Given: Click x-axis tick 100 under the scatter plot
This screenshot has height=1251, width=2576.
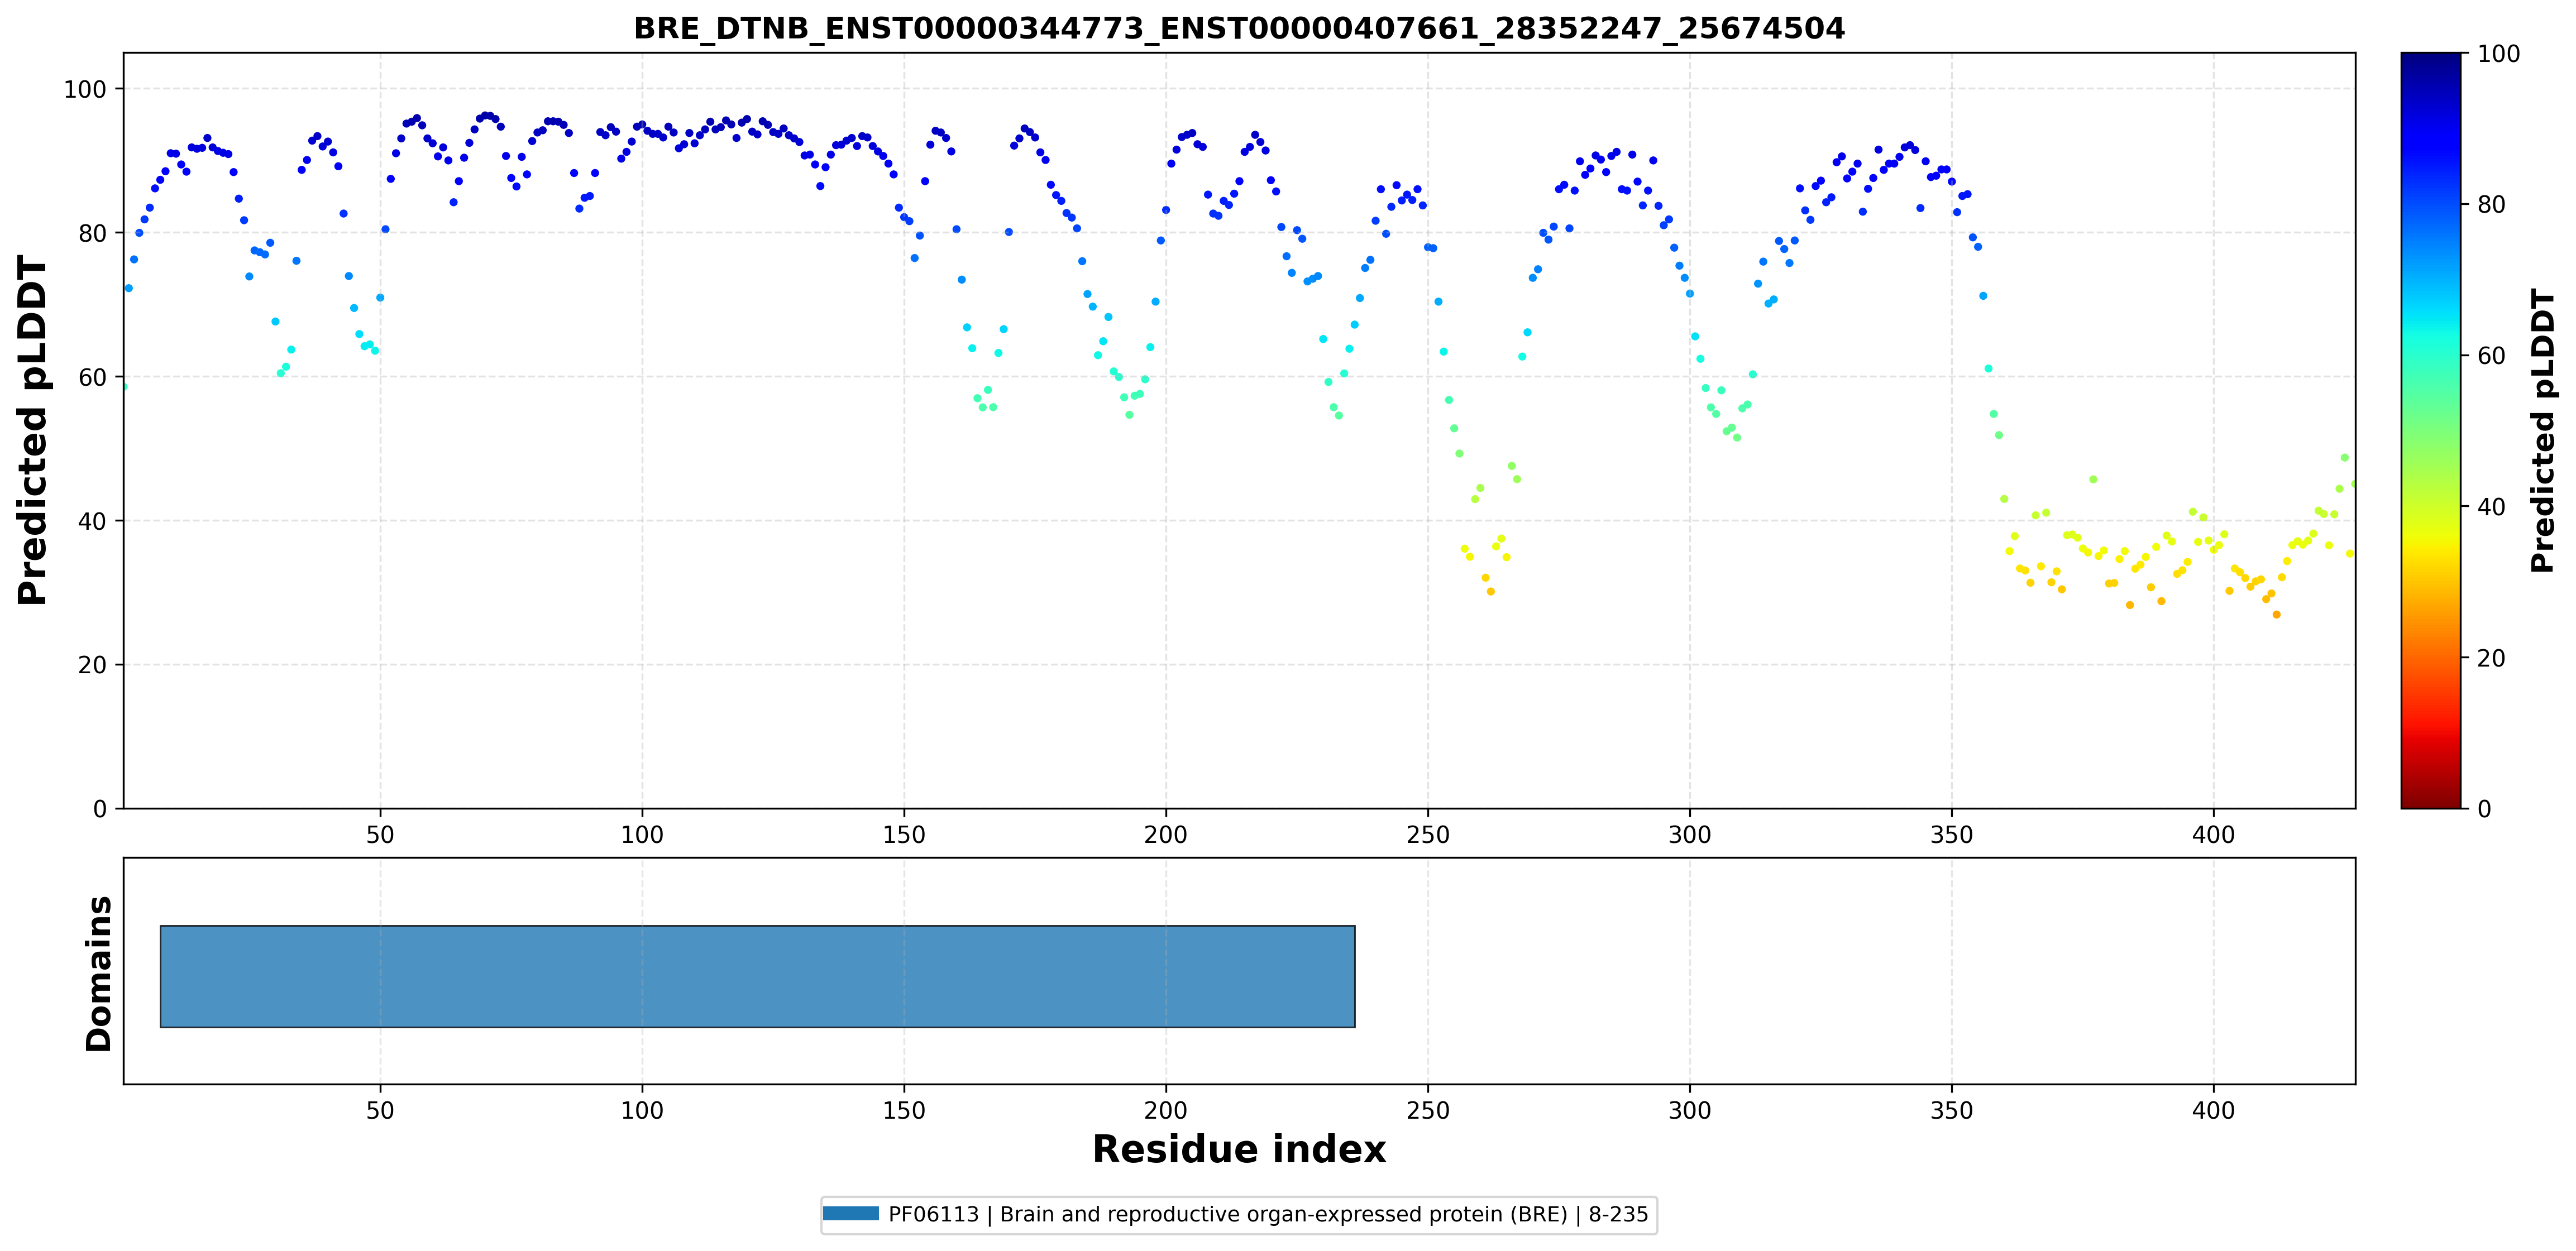Looking at the screenshot, I should tap(641, 834).
